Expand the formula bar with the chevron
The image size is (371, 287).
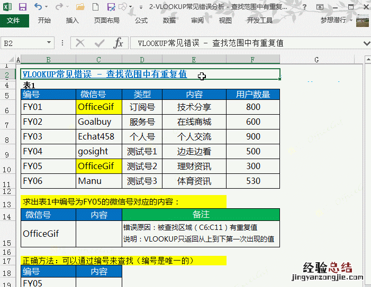pos(366,43)
